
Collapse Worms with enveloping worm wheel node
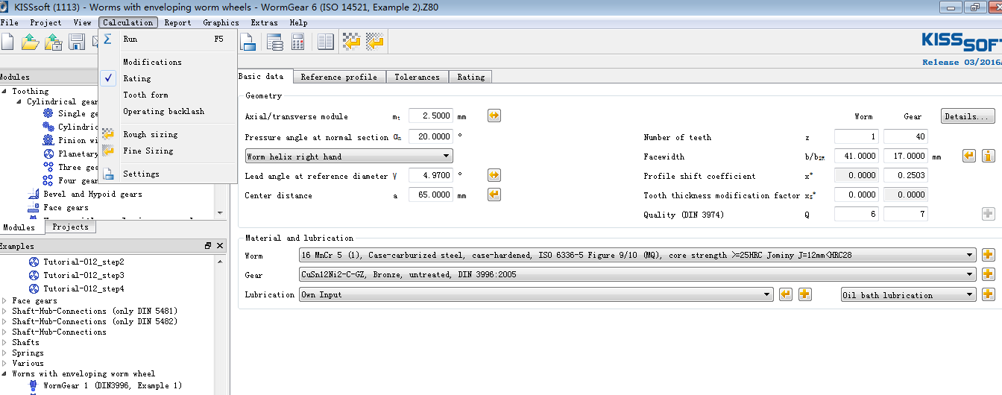[x=4, y=374]
